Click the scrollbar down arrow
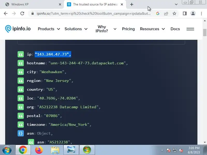 pos(205,142)
